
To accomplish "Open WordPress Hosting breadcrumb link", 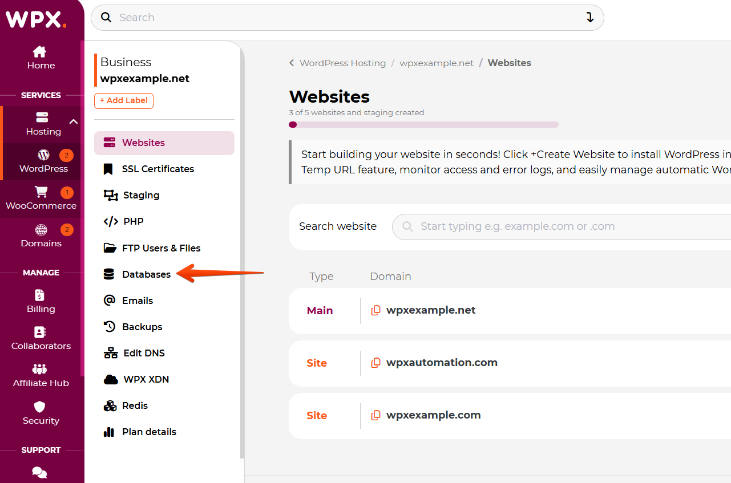I will tap(343, 63).
